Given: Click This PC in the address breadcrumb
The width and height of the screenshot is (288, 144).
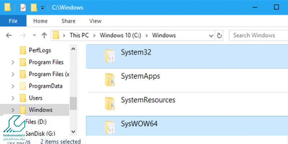Looking at the screenshot, I should tap(79, 35).
